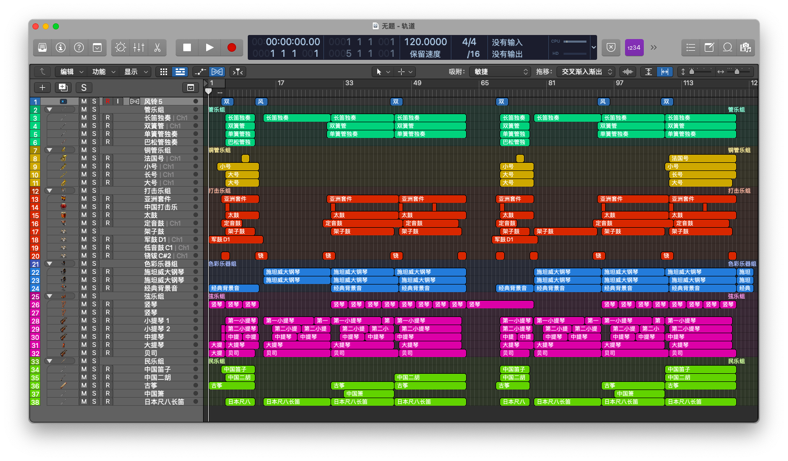This screenshot has width=788, height=461.
Task: Show the List Editors panel
Action: tap(691, 47)
